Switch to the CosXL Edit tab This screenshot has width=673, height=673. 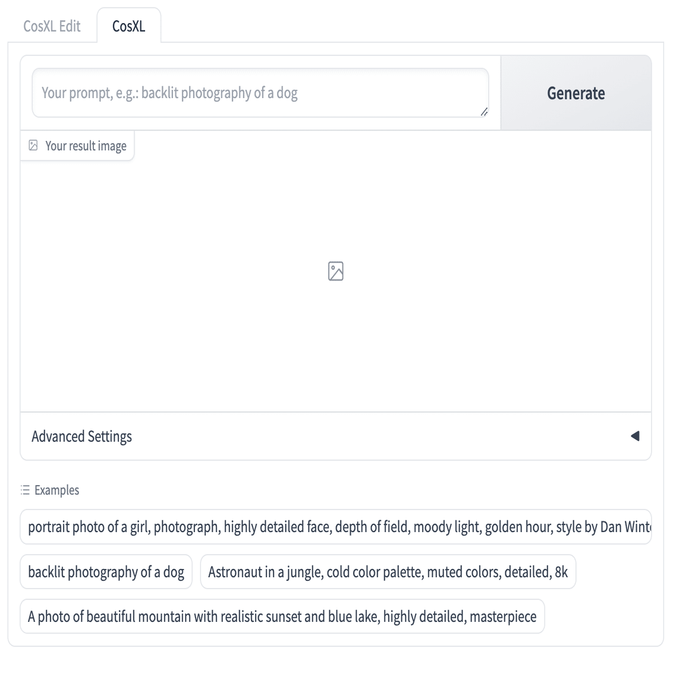pyautogui.click(x=52, y=26)
